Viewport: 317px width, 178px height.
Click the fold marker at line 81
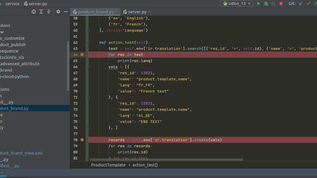[88, 158]
